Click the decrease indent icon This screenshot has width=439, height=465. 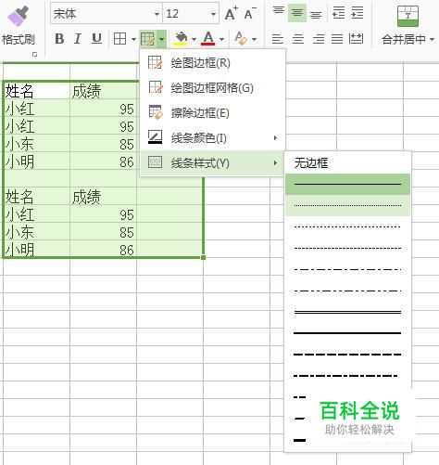coord(338,13)
